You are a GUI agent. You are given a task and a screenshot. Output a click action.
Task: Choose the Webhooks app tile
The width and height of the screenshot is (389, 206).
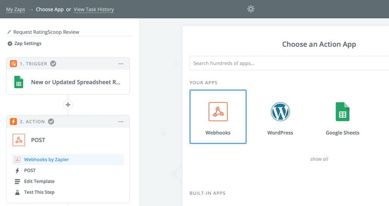218,117
